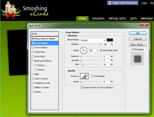154x117 pixels.
Task: Open the Contour picker arrow
Action: pos(87,76)
